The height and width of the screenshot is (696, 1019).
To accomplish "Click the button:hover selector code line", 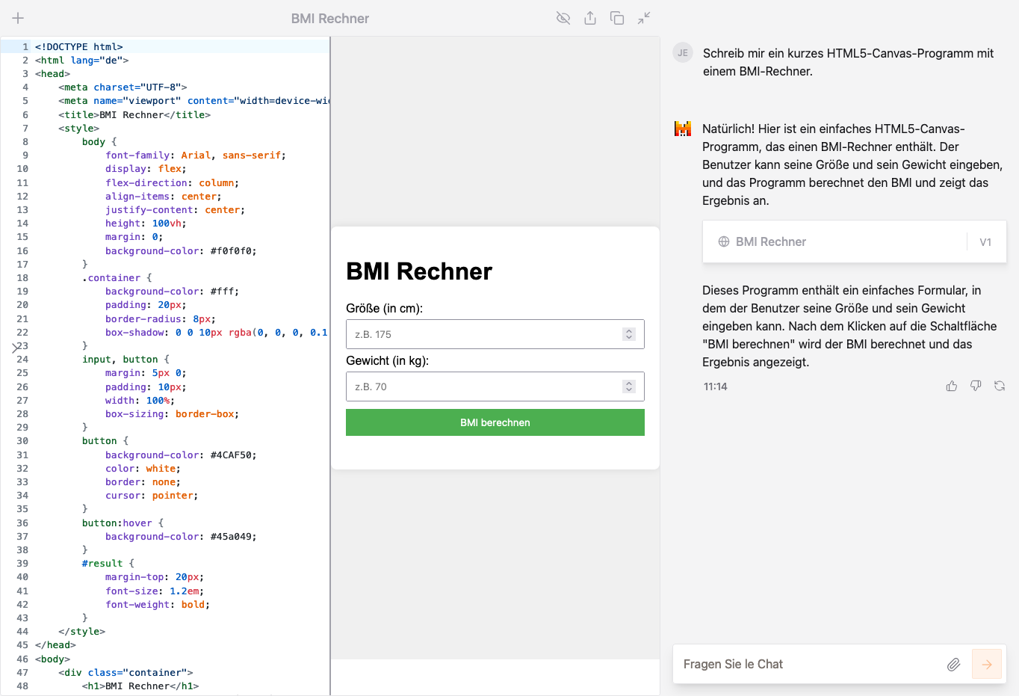I will (x=123, y=523).
